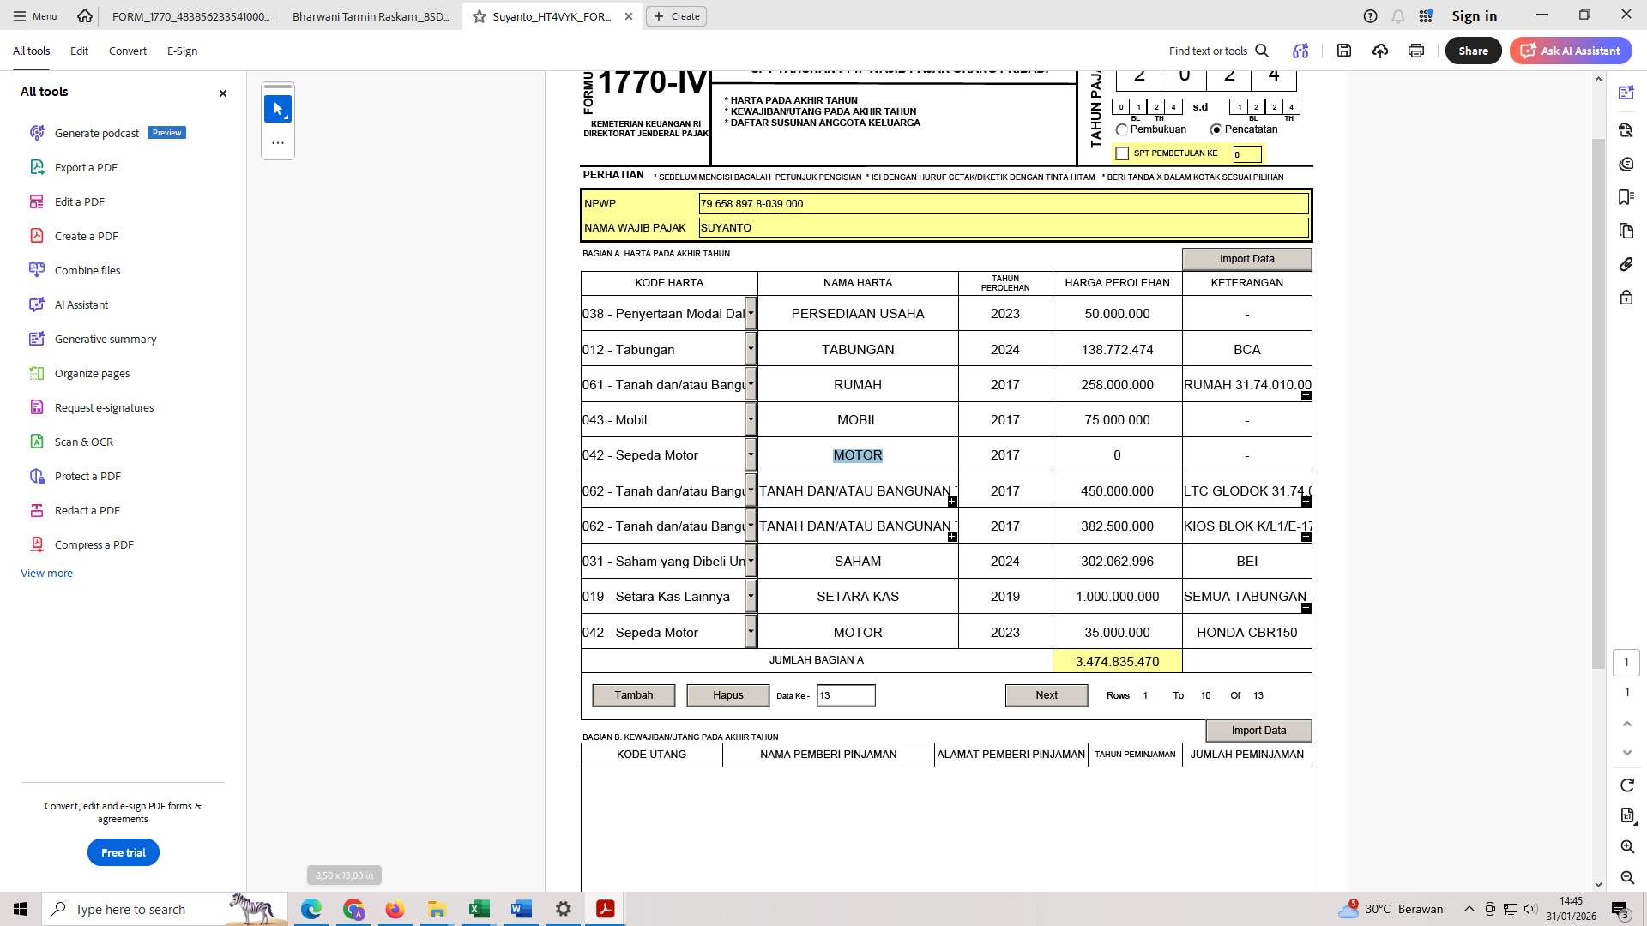1647x926 pixels.
Task: Open the Bharwani Tarmin Raskam document tab
Action: coord(369,15)
